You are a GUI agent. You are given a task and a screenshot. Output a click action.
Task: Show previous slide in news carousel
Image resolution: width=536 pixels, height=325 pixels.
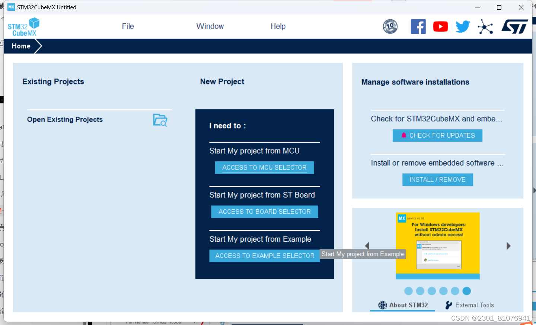pos(367,246)
